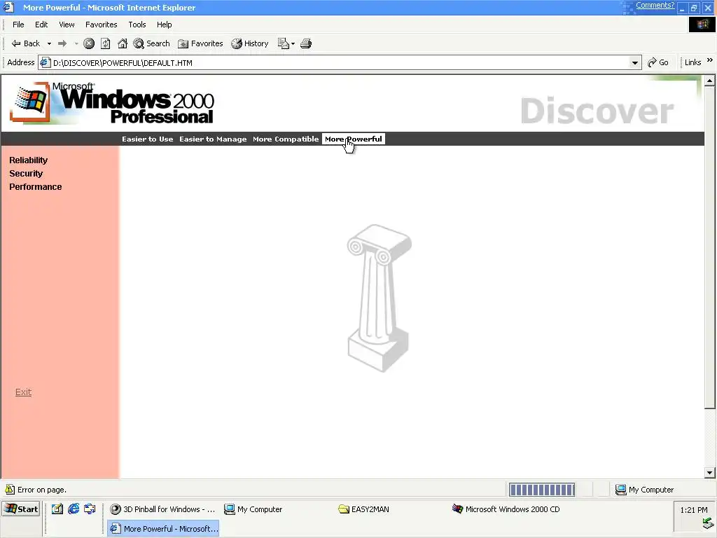The width and height of the screenshot is (717, 538).
Task: Open the History pane
Action: coord(250,43)
